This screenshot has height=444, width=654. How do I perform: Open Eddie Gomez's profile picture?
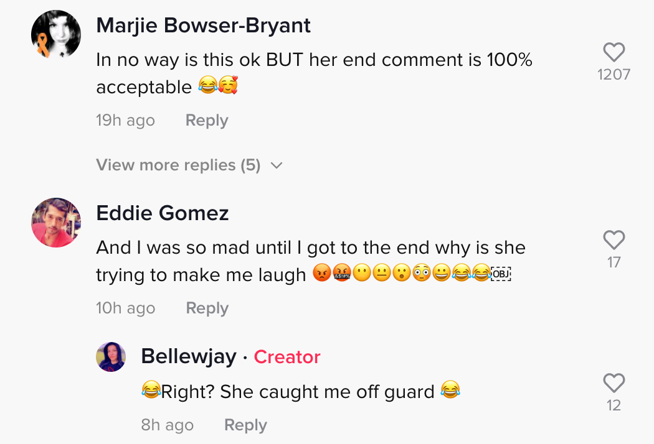(56, 223)
